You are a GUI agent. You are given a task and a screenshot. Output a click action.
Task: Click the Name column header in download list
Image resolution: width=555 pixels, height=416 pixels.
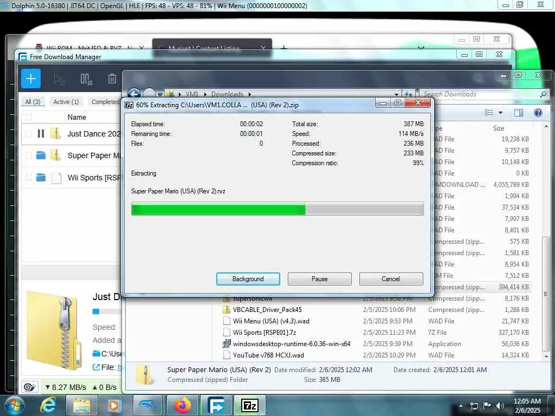tap(76, 117)
